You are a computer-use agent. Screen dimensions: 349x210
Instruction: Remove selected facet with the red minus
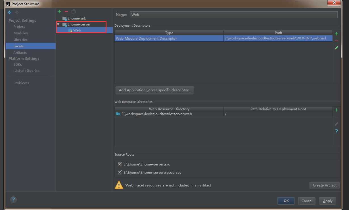pos(66,12)
